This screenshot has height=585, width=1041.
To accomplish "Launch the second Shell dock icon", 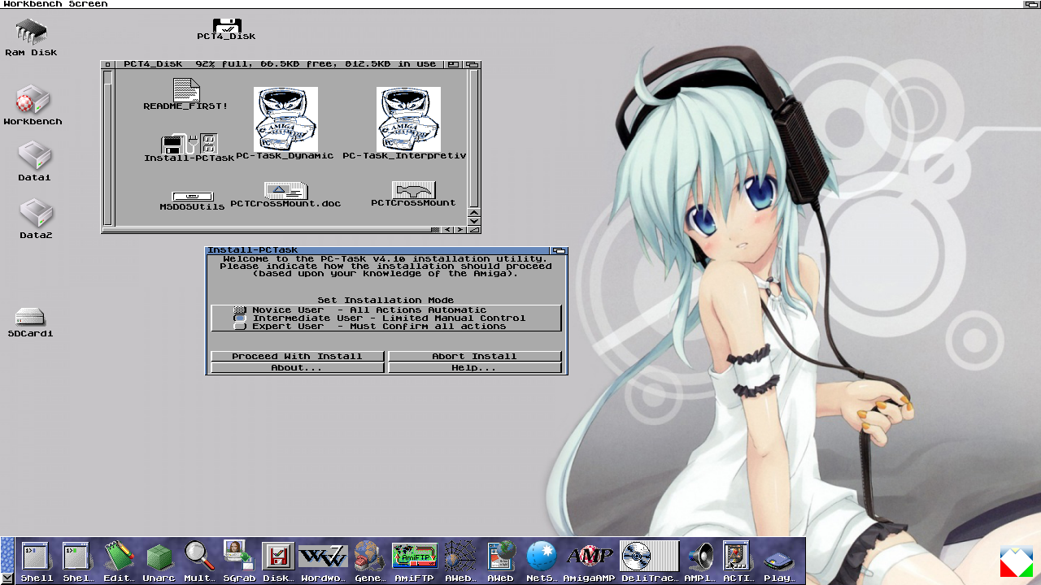I will click(78, 561).
